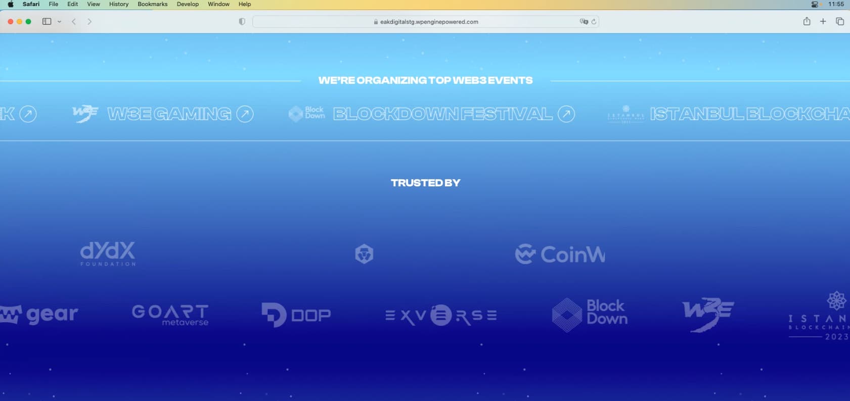The height and width of the screenshot is (401, 850).
Task: Open the Safari application menu
Action: [x=31, y=4]
